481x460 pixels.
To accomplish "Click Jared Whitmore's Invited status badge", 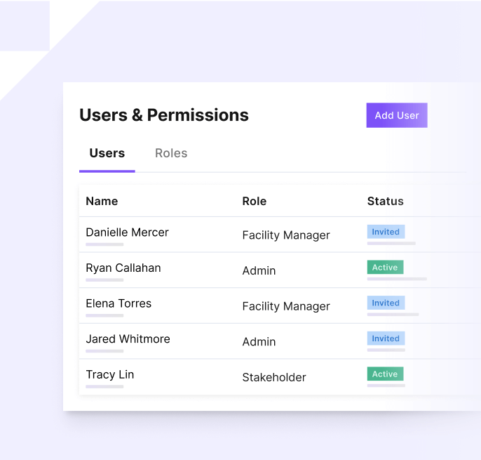I will (x=386, y=339).
